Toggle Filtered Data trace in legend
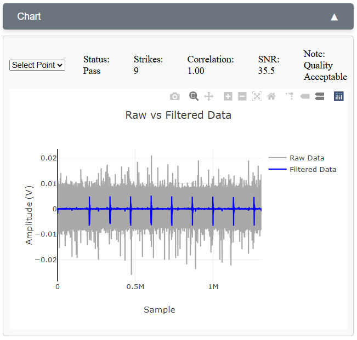 313,169
